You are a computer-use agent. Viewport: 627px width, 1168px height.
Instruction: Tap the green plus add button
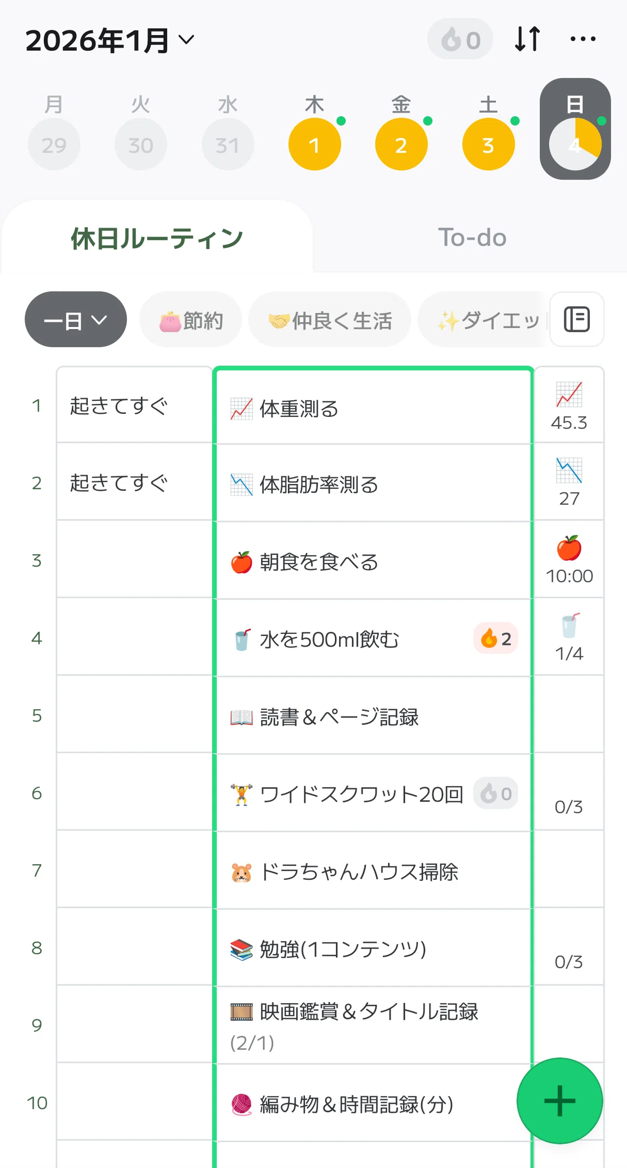click(x=560, y=1101)
